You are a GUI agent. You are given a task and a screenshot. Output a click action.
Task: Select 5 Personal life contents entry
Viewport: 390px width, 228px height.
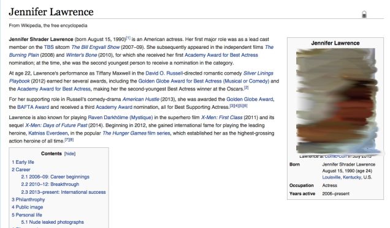point(27,215)
